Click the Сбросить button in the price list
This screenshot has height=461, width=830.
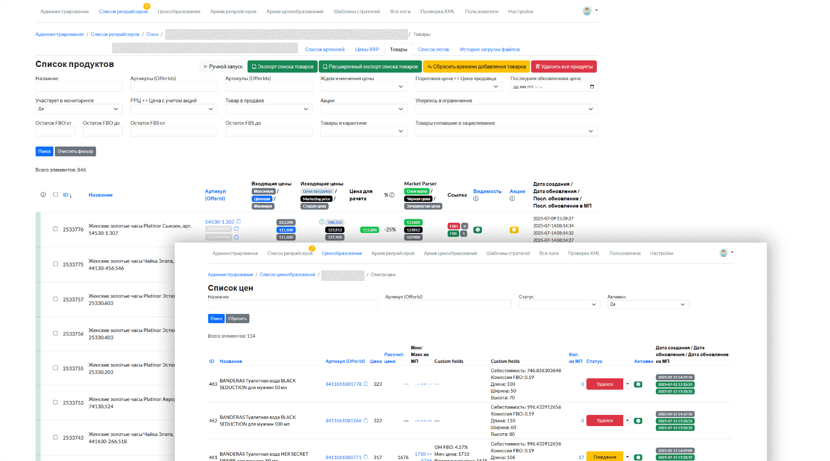coord(237,319)
